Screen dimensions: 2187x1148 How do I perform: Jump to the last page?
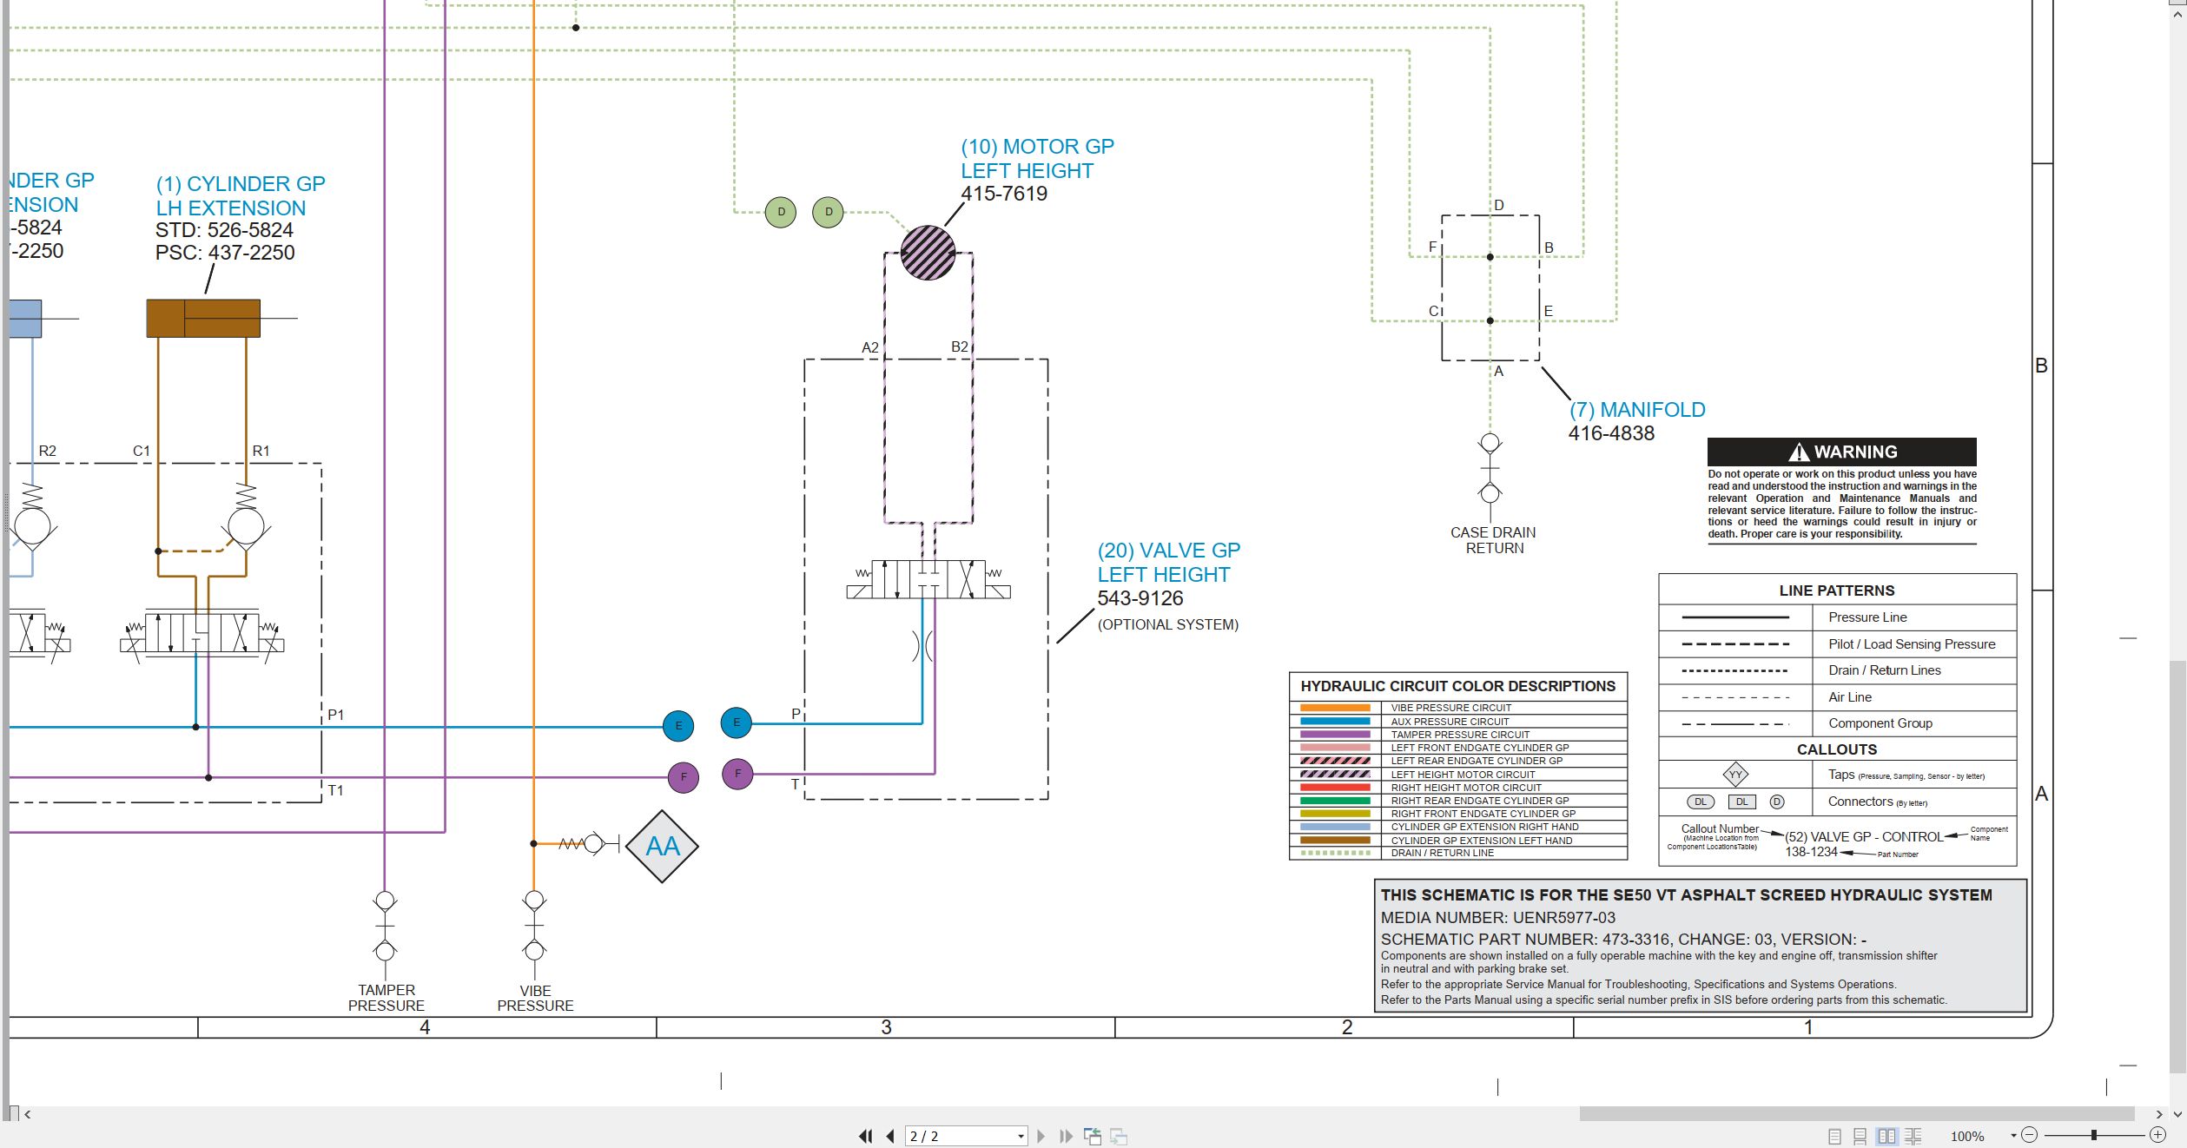pyautogui.click(x=1066, y=1136)
